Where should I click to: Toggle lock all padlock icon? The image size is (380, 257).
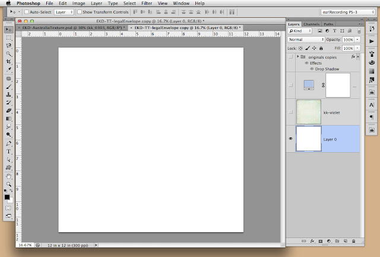(321, 49)
